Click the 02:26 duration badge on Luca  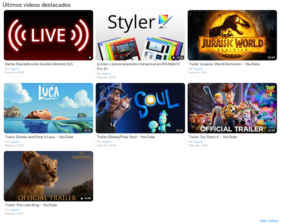(87, 130)
